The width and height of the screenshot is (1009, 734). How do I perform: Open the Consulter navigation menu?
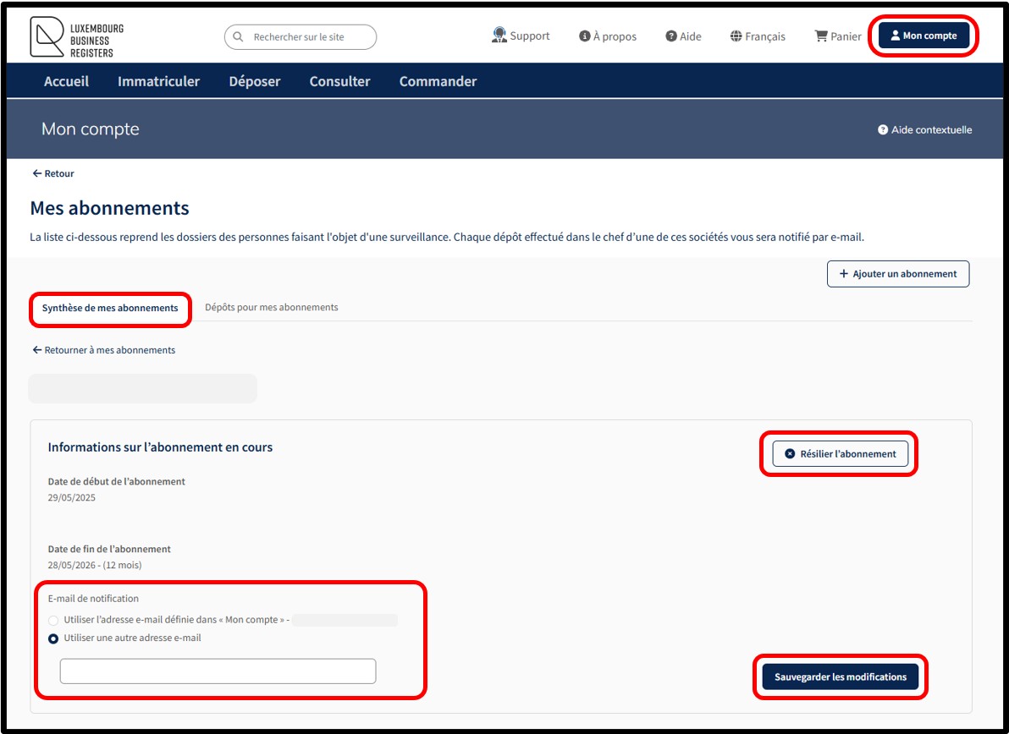[x=339, y=81]
